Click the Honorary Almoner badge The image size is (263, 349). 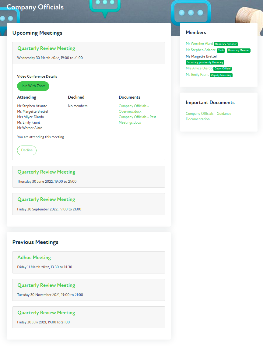(226, 44)
